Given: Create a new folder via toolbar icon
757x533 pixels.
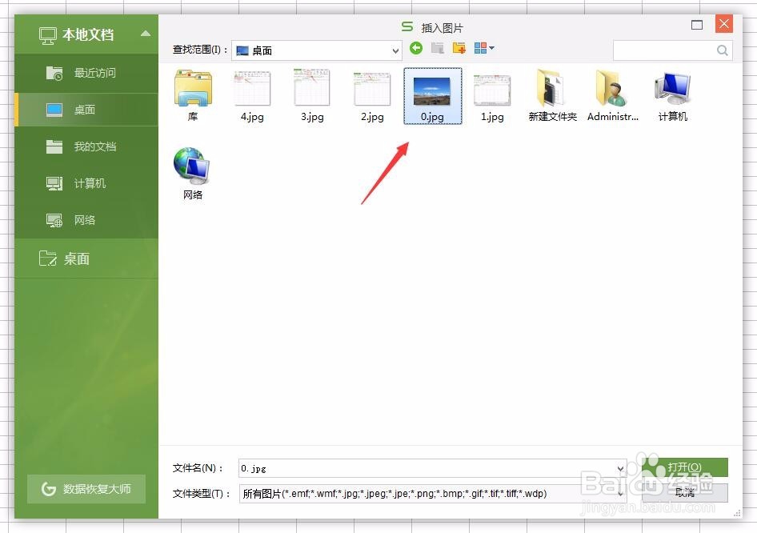Looking at the screenshot, I should pyautogui.click(x=459, y=48).
